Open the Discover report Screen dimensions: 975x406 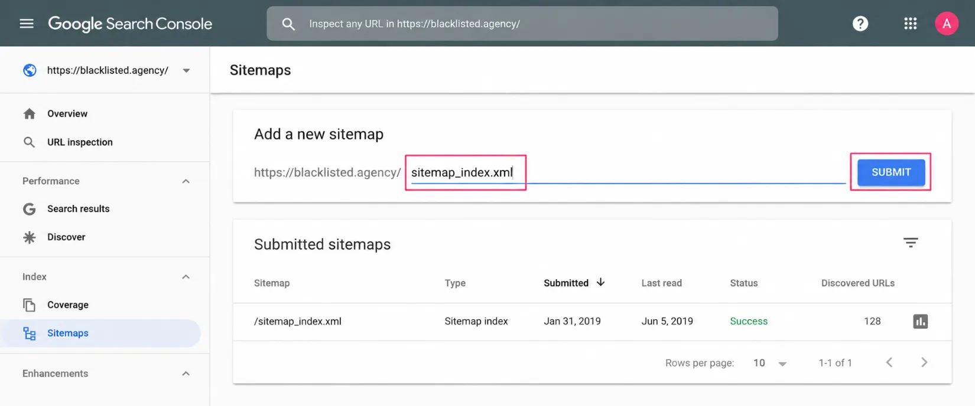[x=66, y=237]
